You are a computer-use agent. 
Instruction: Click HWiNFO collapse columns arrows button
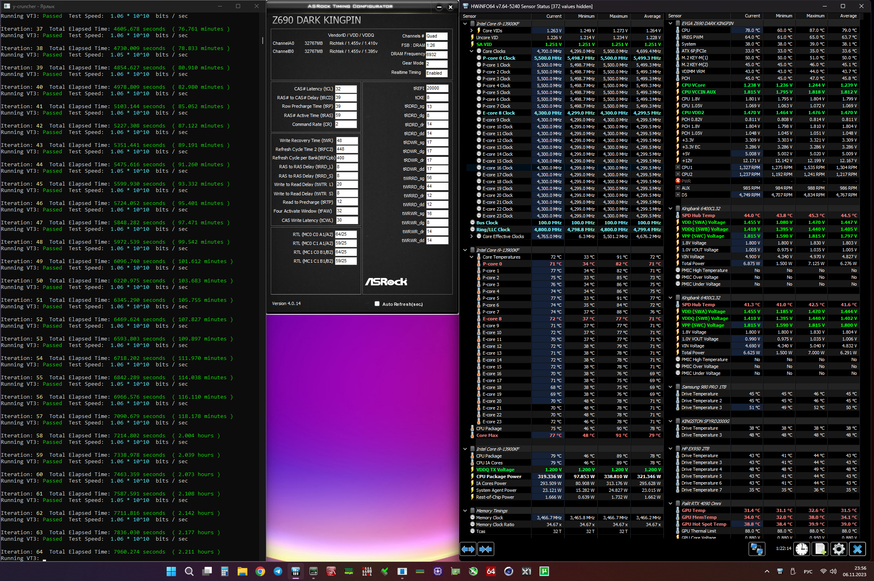pos(485,549)
